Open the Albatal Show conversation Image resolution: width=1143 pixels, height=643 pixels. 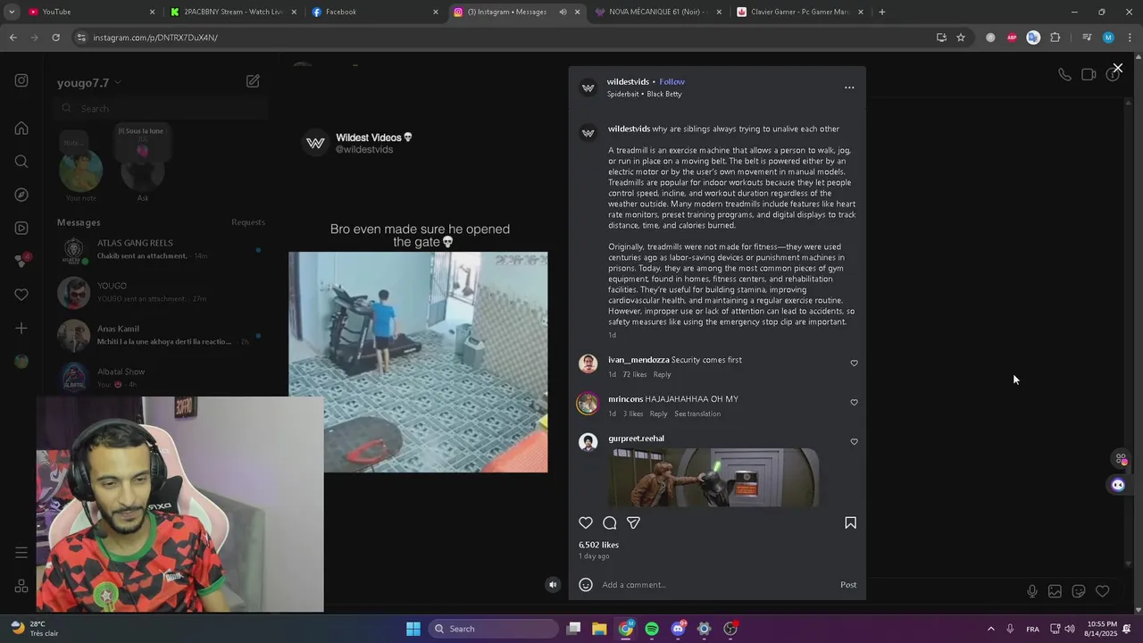(x=161, y=378)
